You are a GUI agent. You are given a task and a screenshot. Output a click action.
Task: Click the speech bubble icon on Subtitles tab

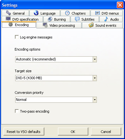(77, 19)
